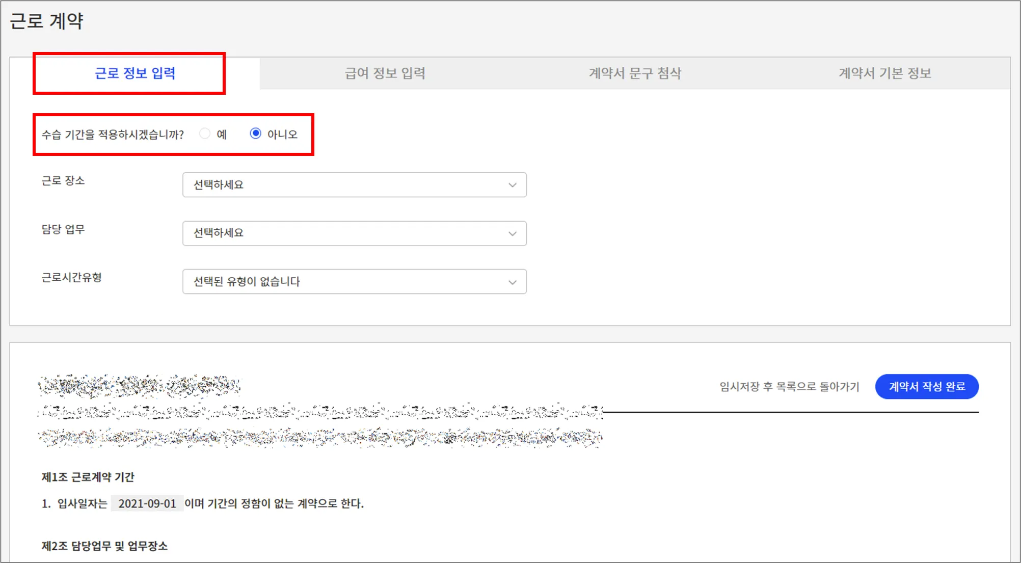
Task: Select the 예 radio button
Action: (x=205, y=133)
